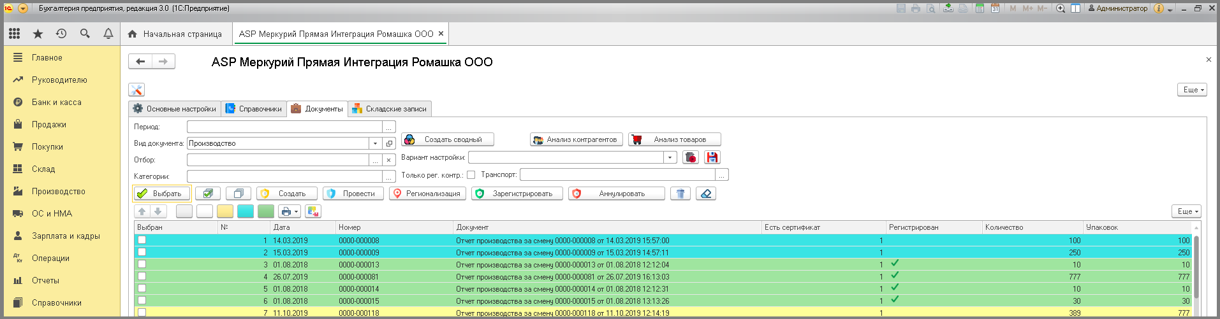Click the Провести button
This screenshot has height=319, width=1220.
[x=353, y=194]
